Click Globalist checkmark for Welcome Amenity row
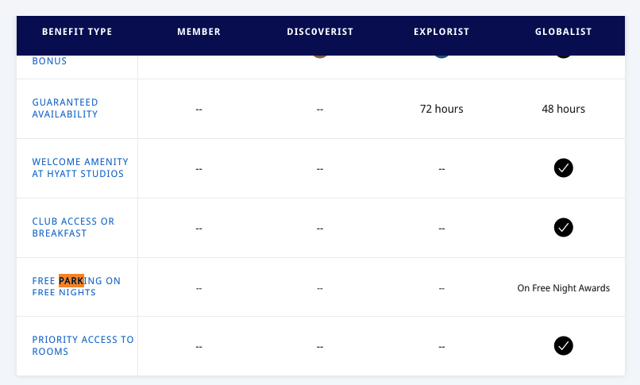640x385 pixels. coord(563,168)
